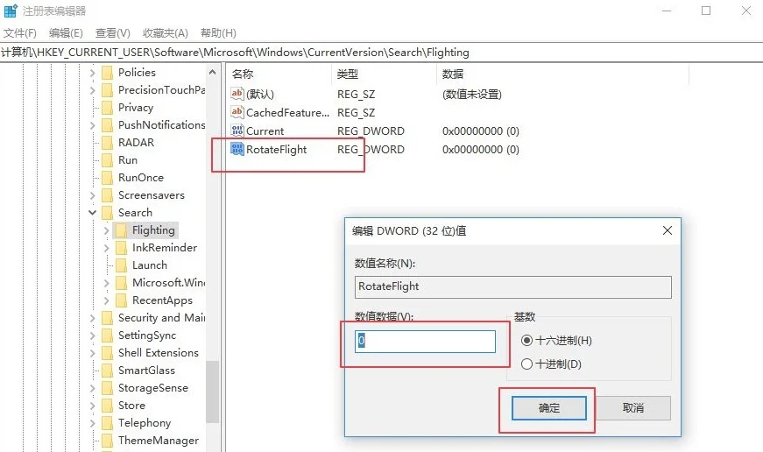Expand the Flighting tree node
This screenshot has height=452, width=763.
pos(107,230)
